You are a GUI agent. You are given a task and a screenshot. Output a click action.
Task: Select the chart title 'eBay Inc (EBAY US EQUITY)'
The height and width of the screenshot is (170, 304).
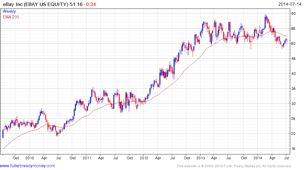pos(36,4)
